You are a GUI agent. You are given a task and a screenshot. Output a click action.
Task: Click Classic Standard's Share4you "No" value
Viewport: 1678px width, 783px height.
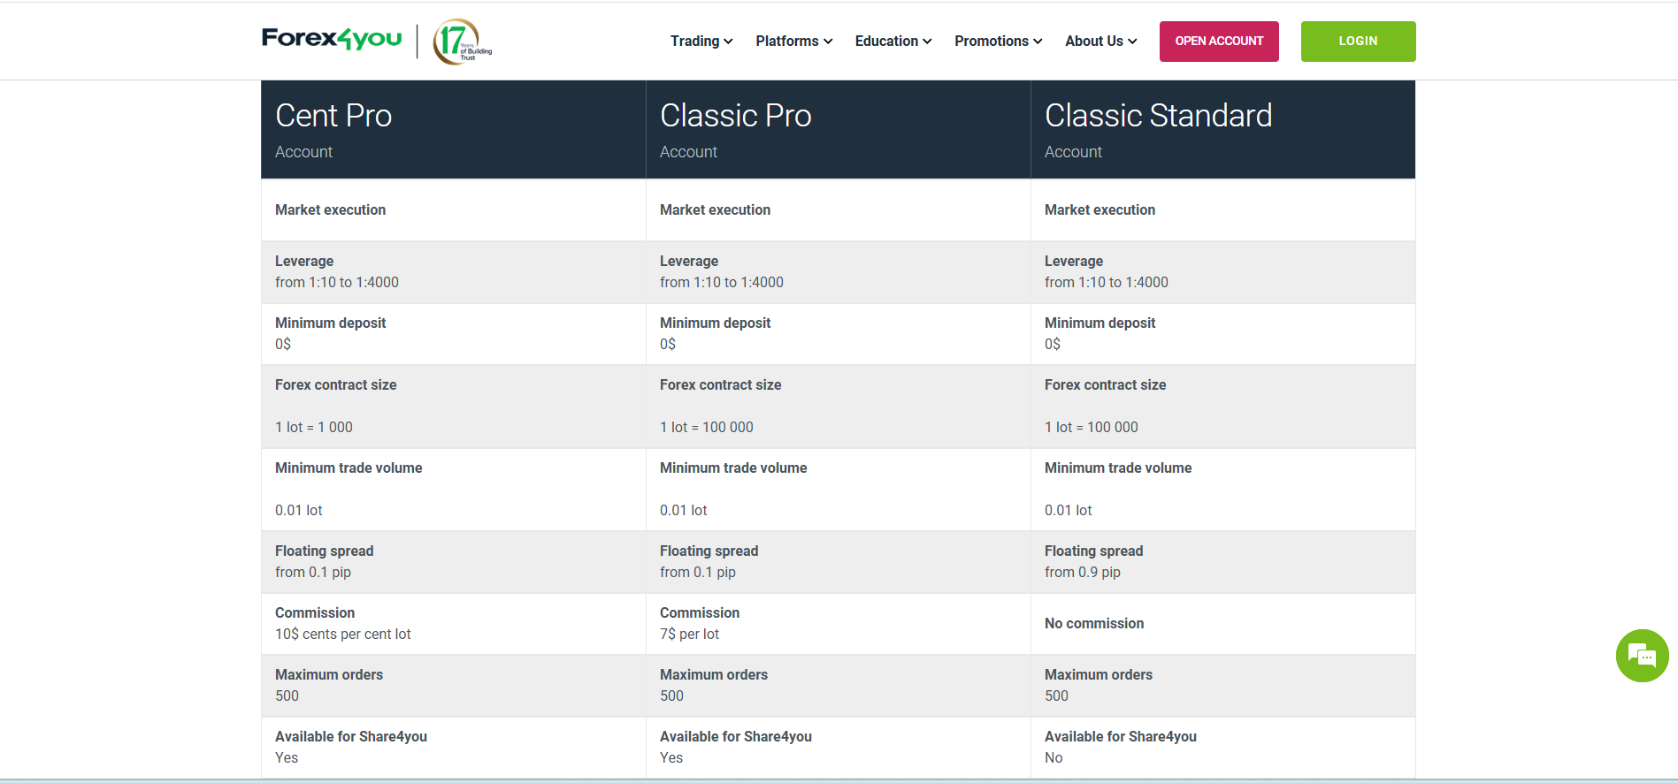point(1054,758)
